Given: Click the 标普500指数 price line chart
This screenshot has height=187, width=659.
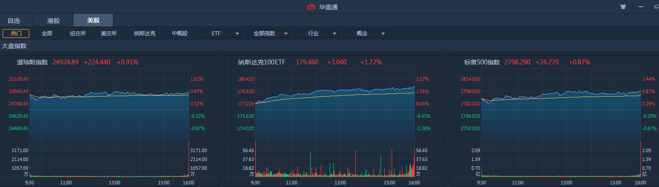Looking at the screenshot, I should (561, 105).
